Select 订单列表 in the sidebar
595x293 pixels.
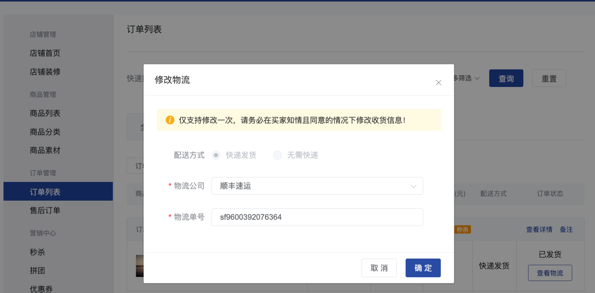pos(58,191)
